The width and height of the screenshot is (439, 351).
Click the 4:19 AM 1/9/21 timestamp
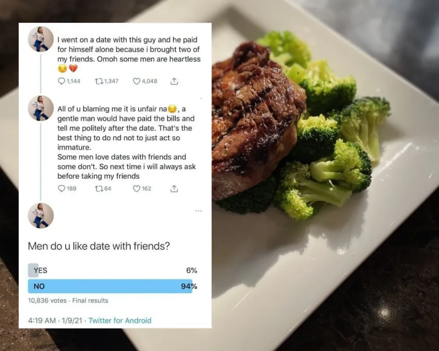[x=55, y=320]
